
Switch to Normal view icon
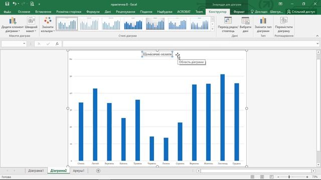click(252, 176)
